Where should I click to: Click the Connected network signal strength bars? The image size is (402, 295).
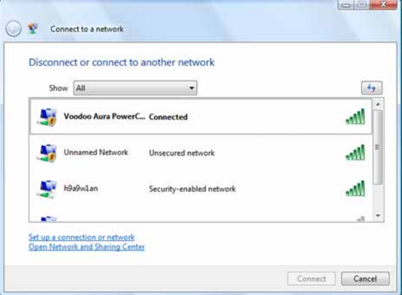pos(355,117)
